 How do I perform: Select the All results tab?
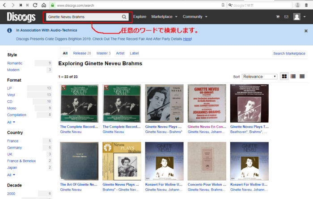click(x=65, y=53)
